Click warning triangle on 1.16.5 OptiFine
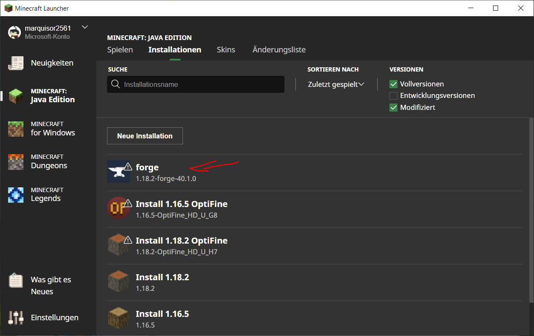This screenshot has height=336, width=534. (128, 203)
